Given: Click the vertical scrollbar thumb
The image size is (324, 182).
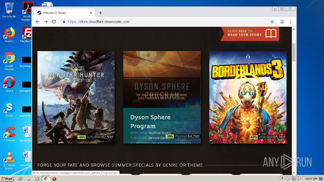Looking at the screenshot, I should (x=294, y=52).
